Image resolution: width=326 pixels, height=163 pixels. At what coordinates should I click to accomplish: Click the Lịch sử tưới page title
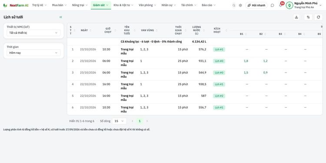tap(13, 17)
